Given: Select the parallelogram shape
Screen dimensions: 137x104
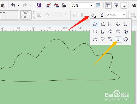Looking at the screenshot, I should (95, 24).
